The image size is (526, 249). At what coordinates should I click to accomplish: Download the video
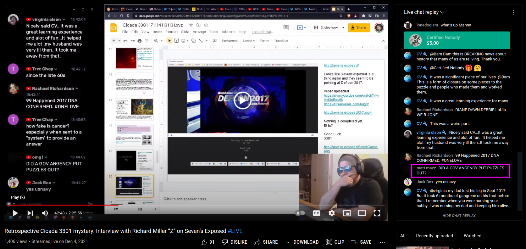pos(302,242)
